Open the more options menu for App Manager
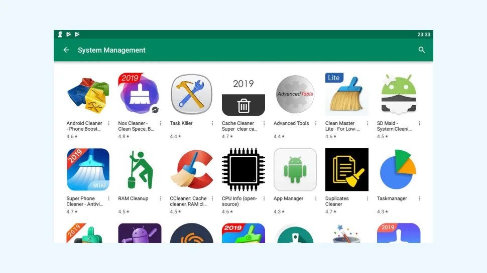487x273 pixels. click(x=316, y=198)
